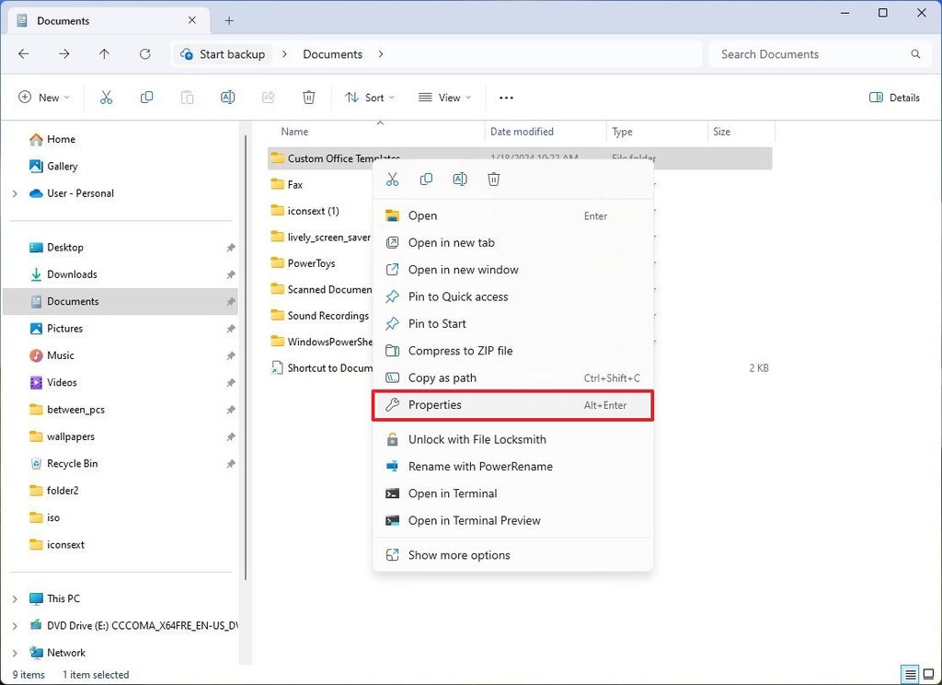The width and height of the screenshot is (942, 685).
Task: Unpin Recycle Bin from Quick access
Action: [x=231, y=463]
